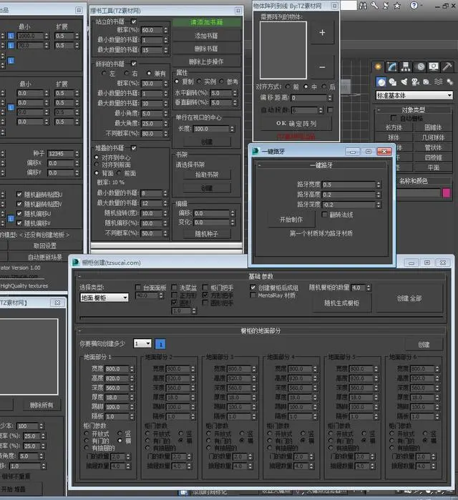458x500 pixels.
Task: Toggle the 翻转法线 checkbox
Action: coord(324,215)
